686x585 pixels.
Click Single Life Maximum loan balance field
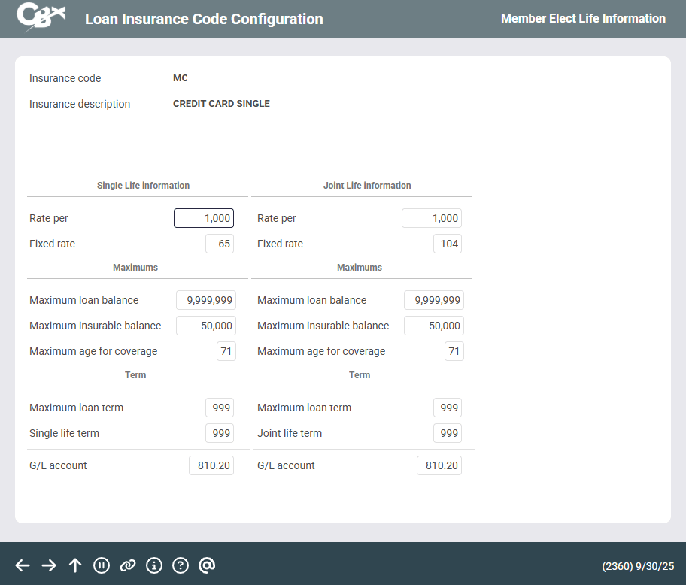(206, 300)
